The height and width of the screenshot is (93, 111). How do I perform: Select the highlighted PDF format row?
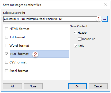click(x=40, y=54)
